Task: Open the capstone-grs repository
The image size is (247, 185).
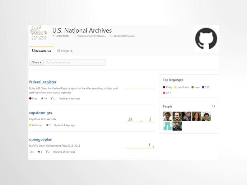Action: [41, 113]
